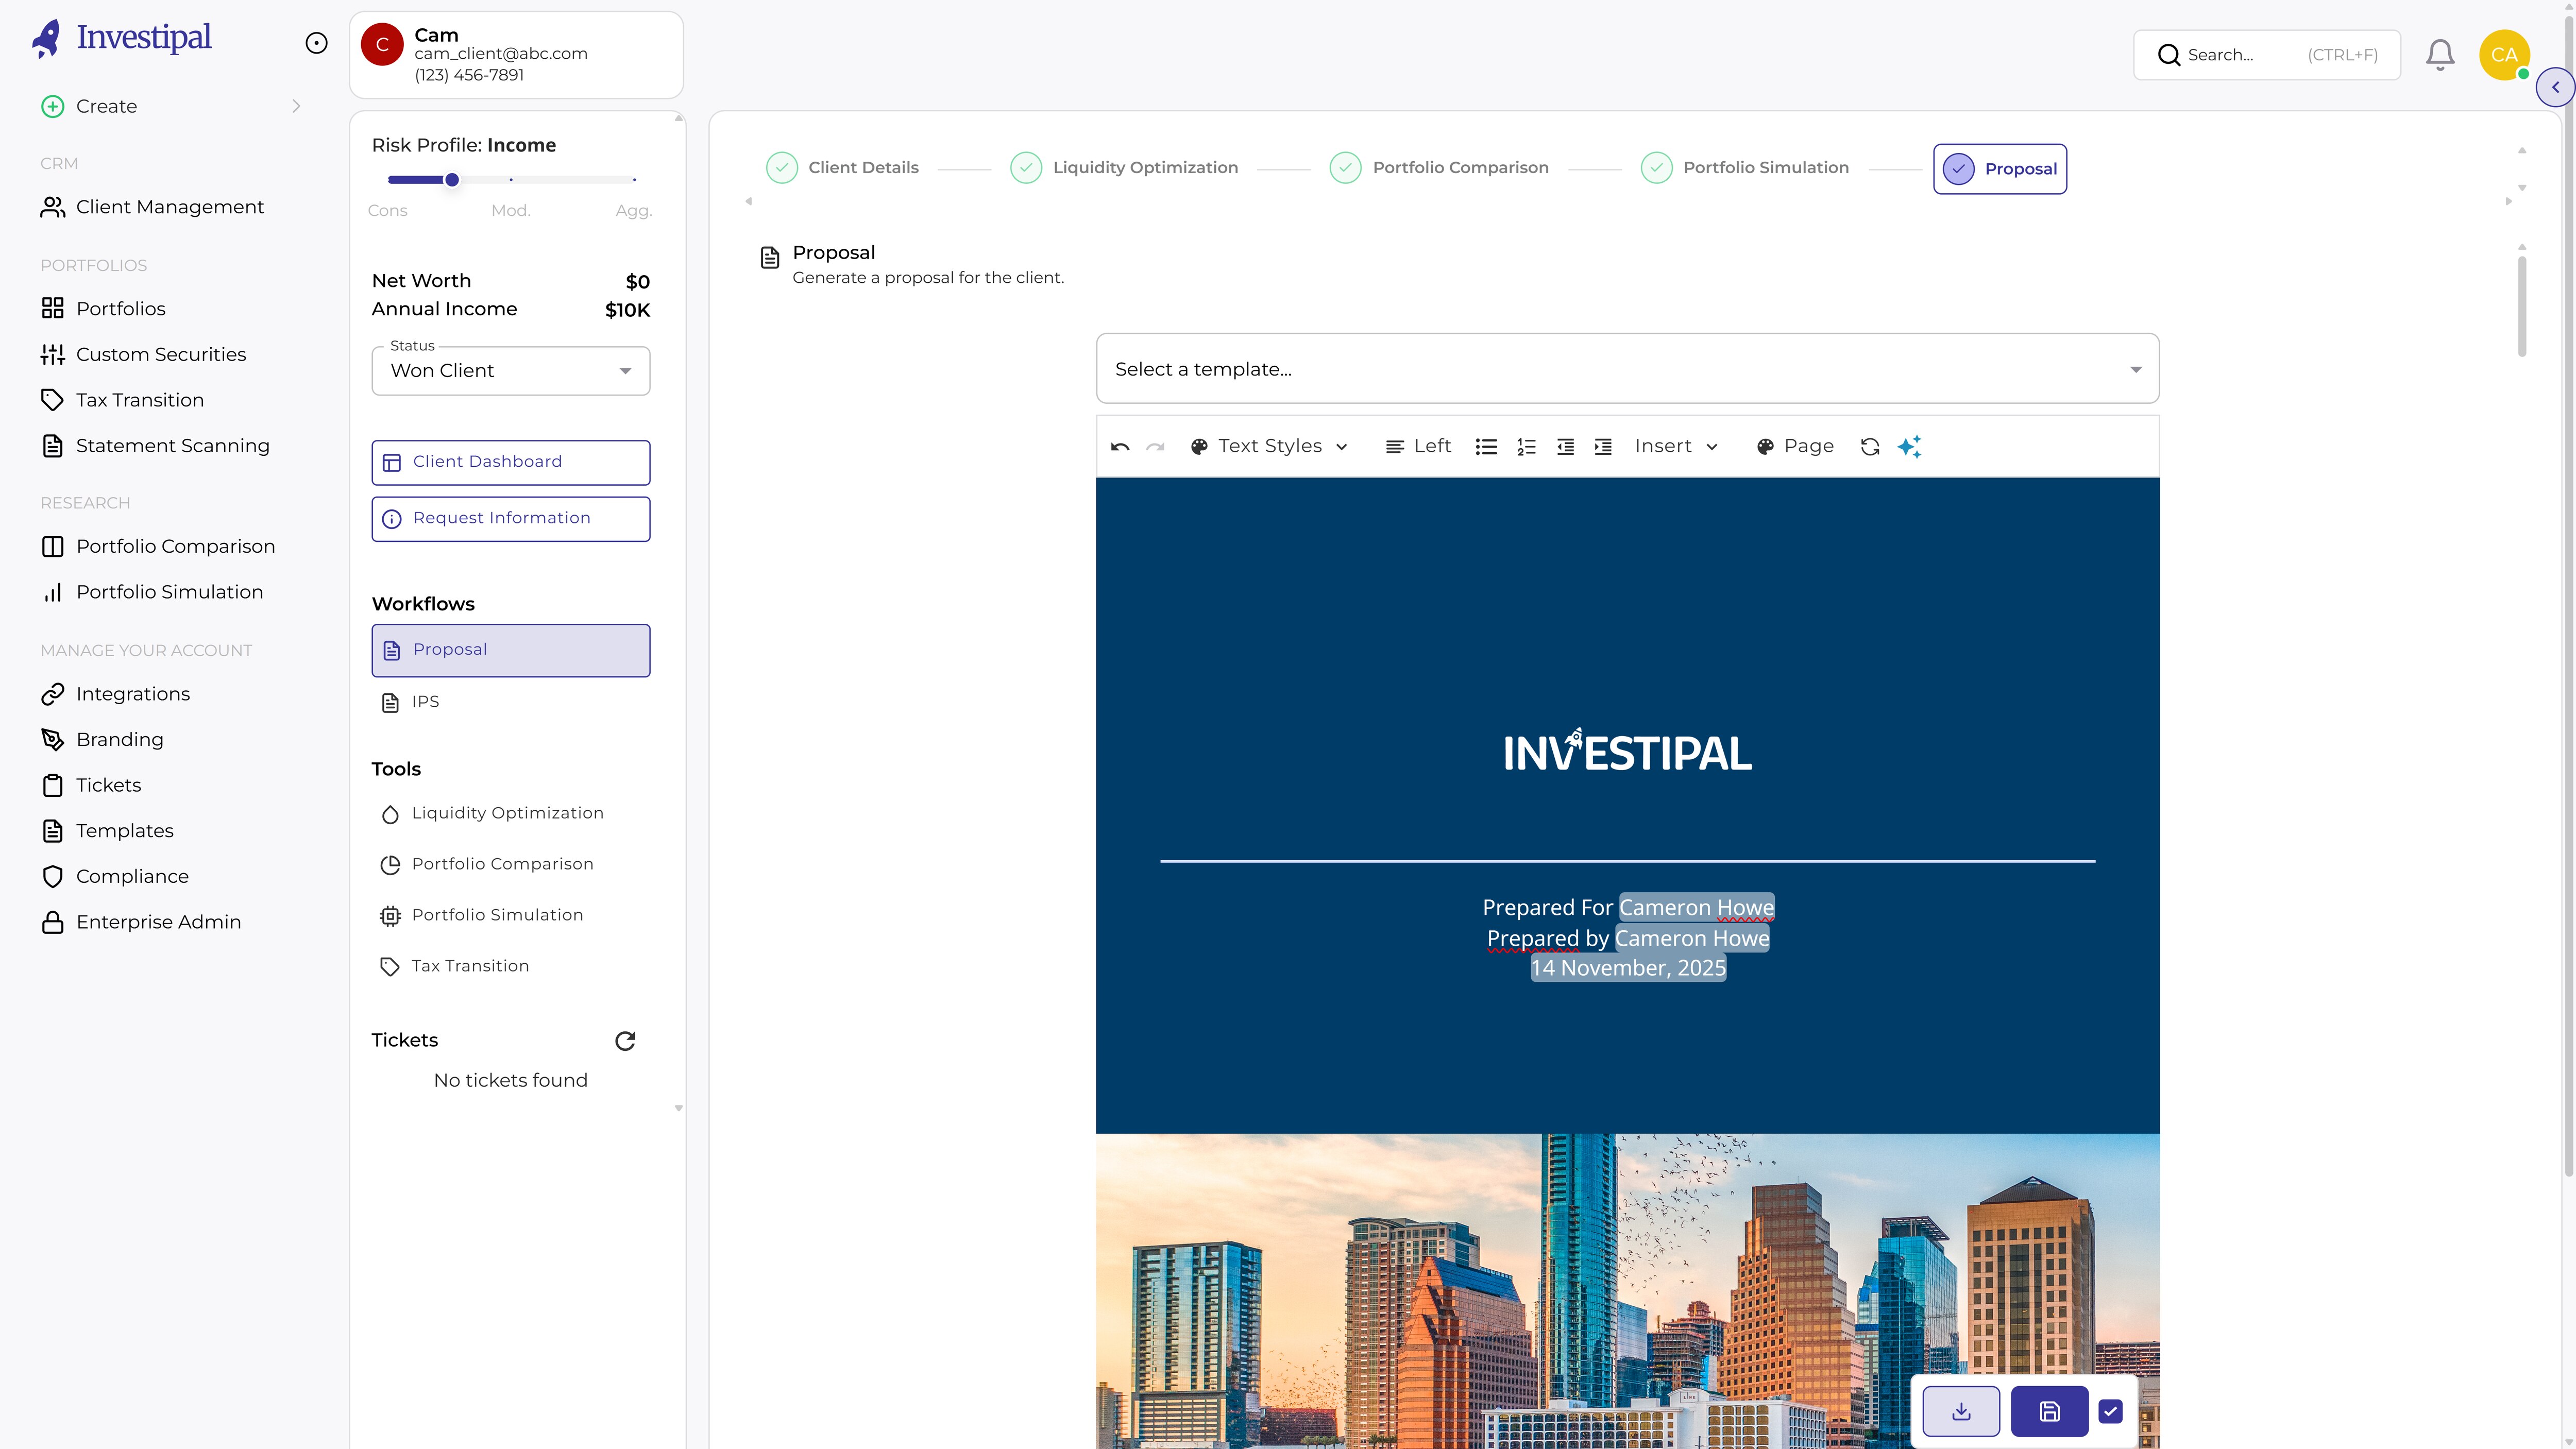Open Branding in the sidebar
The width and height of the screenshot is (2576, 1449).
pyautogui.click(x=119, y=739)
